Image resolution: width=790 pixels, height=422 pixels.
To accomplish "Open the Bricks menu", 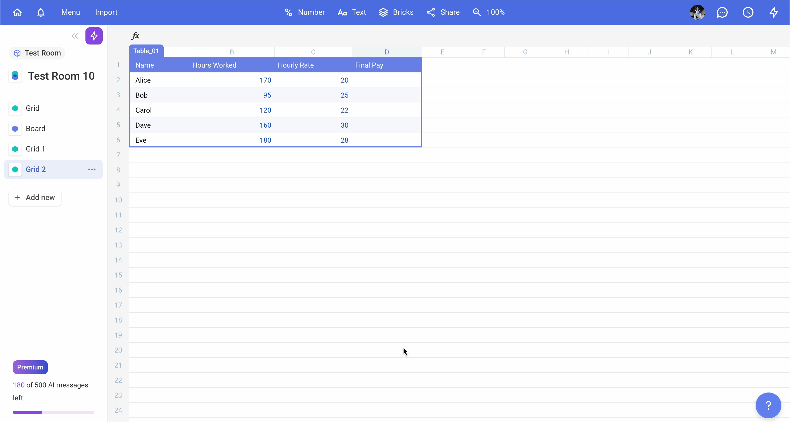I will [x=396, y=12].
